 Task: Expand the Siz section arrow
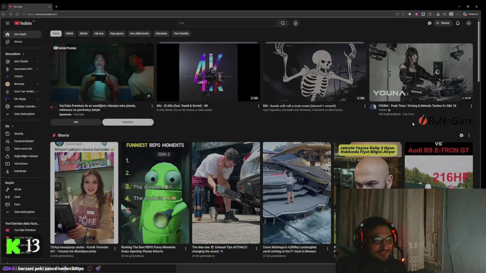click(12, 126)
